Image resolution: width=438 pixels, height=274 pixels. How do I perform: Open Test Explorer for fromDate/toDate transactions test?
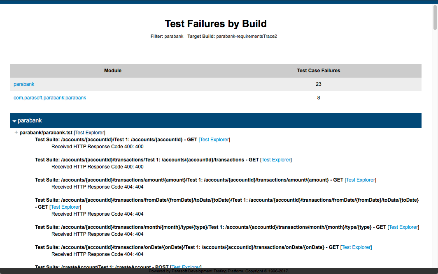coord(65,207)
